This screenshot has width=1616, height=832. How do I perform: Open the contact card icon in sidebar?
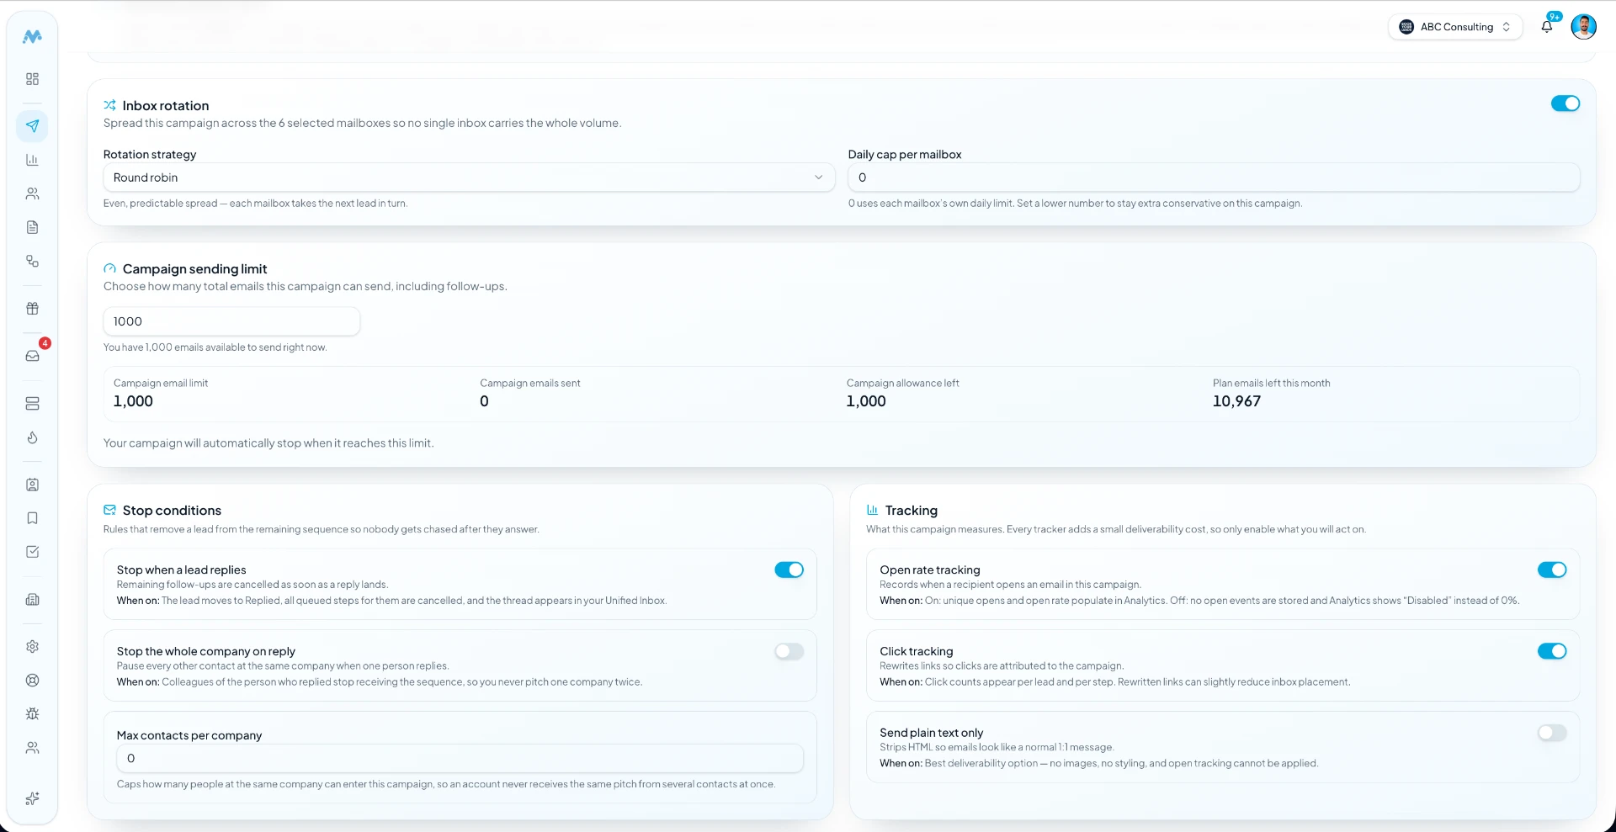(x=32, y=485)
